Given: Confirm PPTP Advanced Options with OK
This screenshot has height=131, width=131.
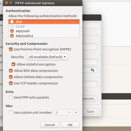Looking at the screenshot, I should (70, 125).
